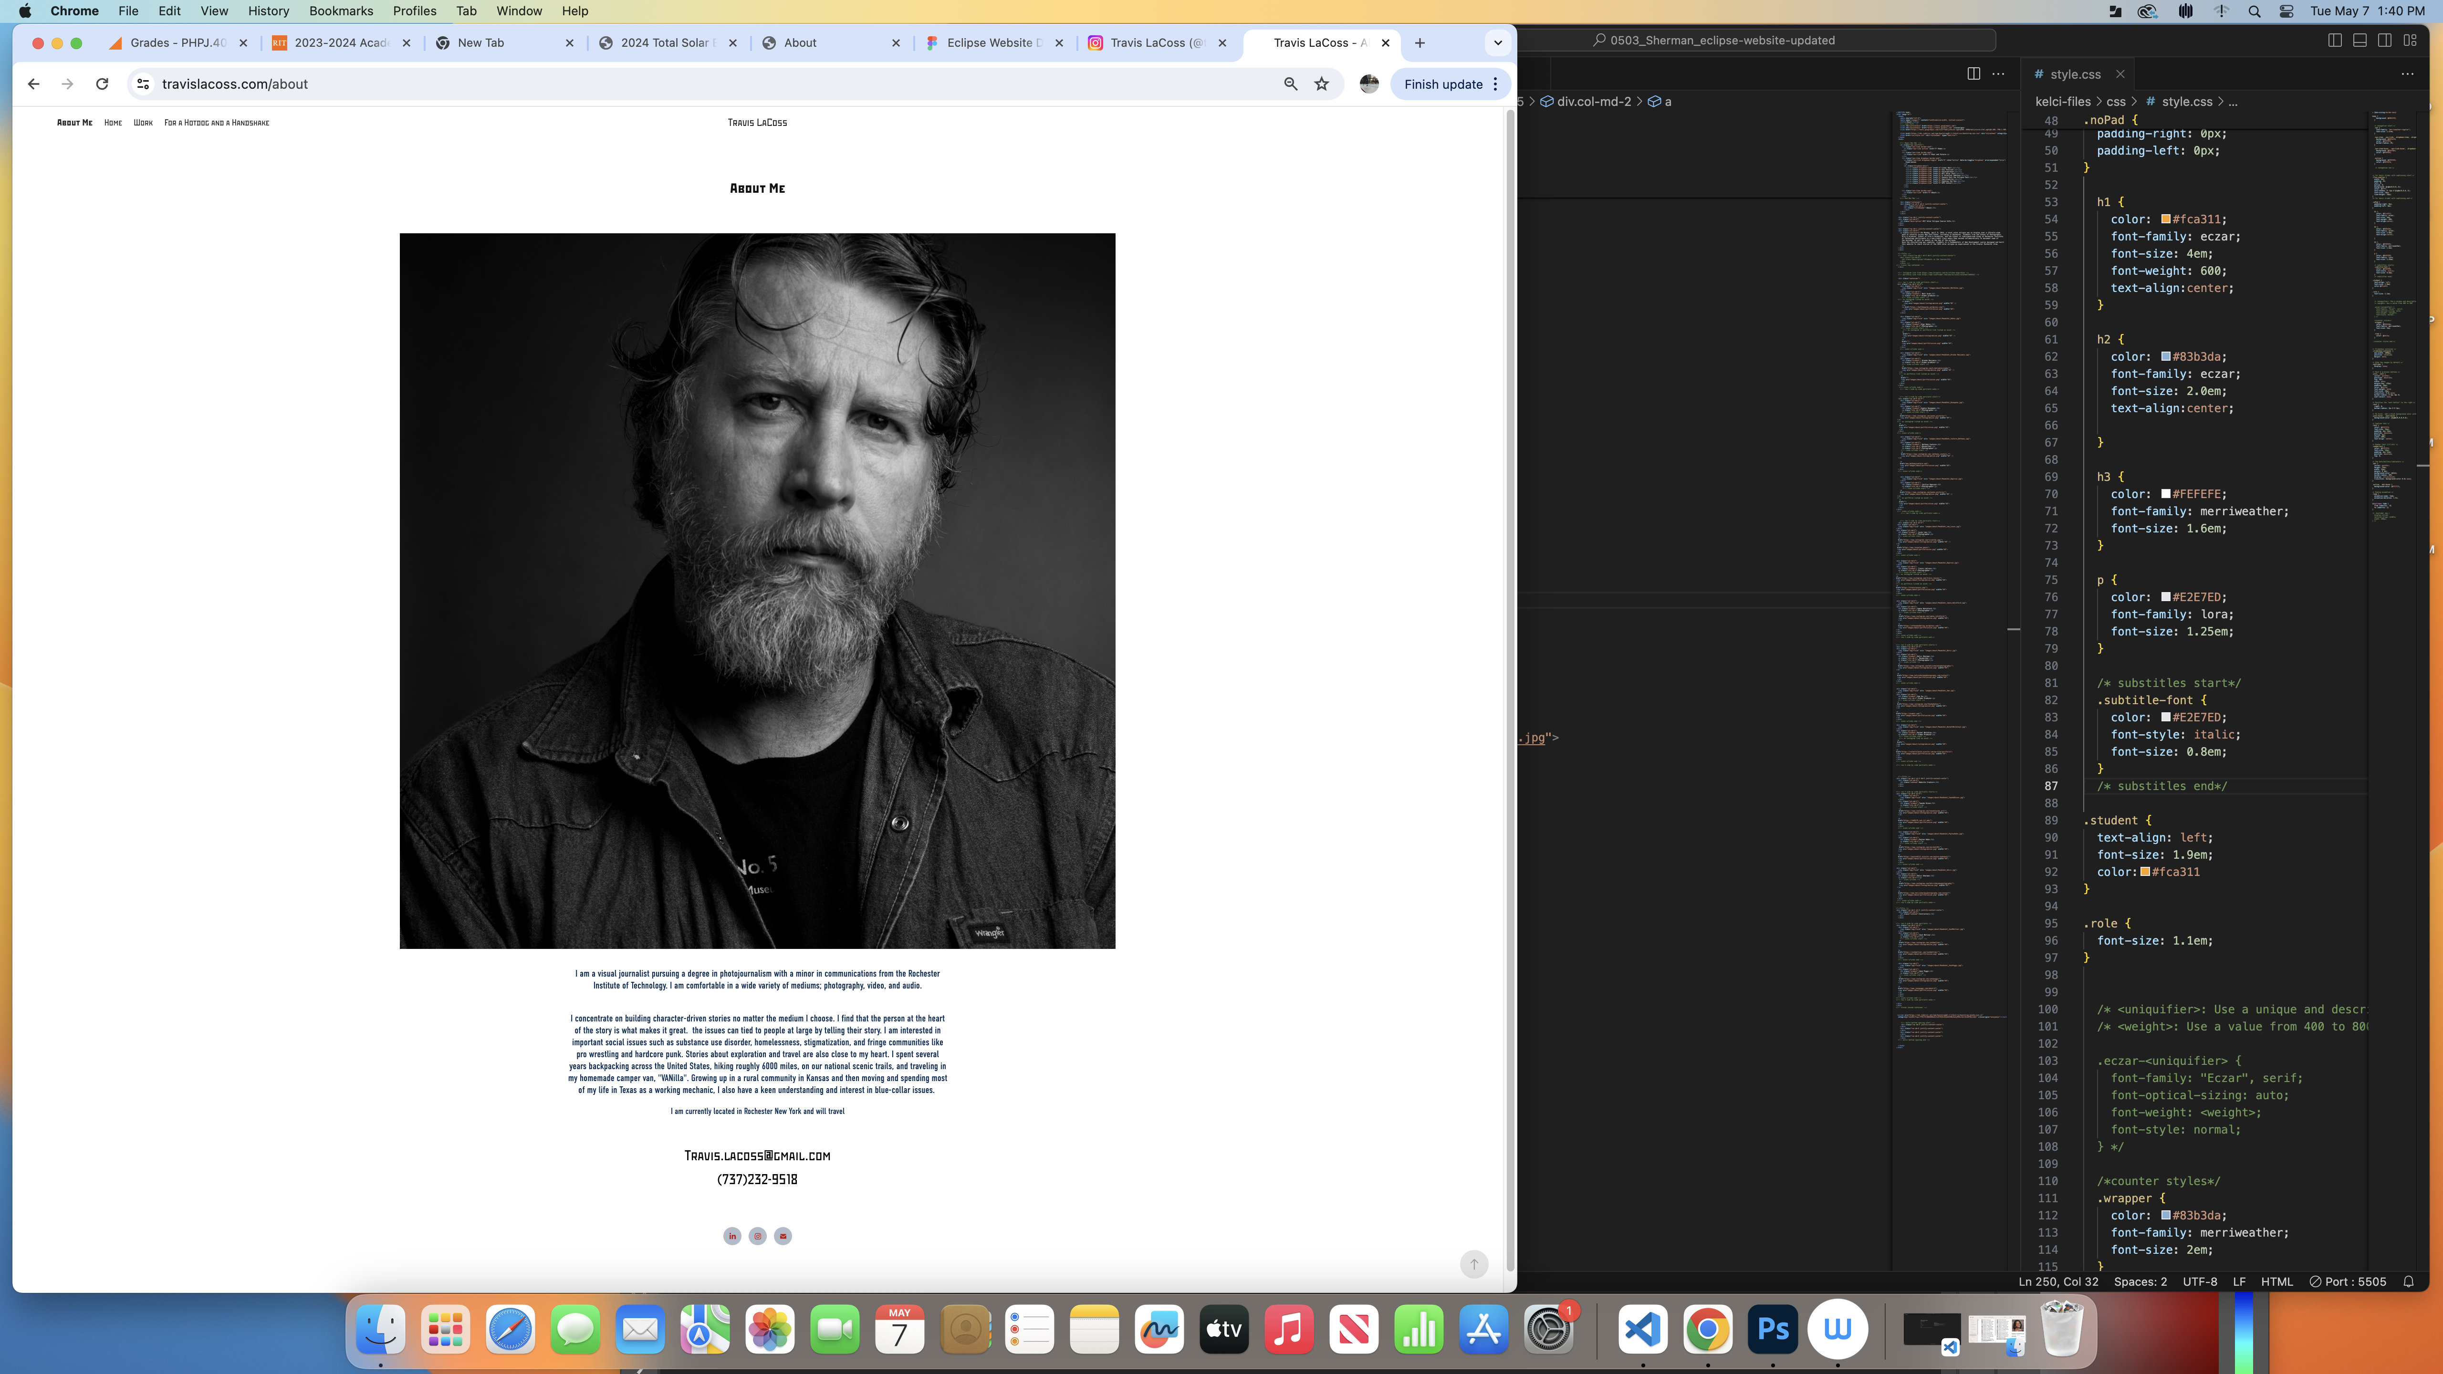Open the History menu in menu bar
This screenshot has height=1374, width=2443.
tap(268, 11)
